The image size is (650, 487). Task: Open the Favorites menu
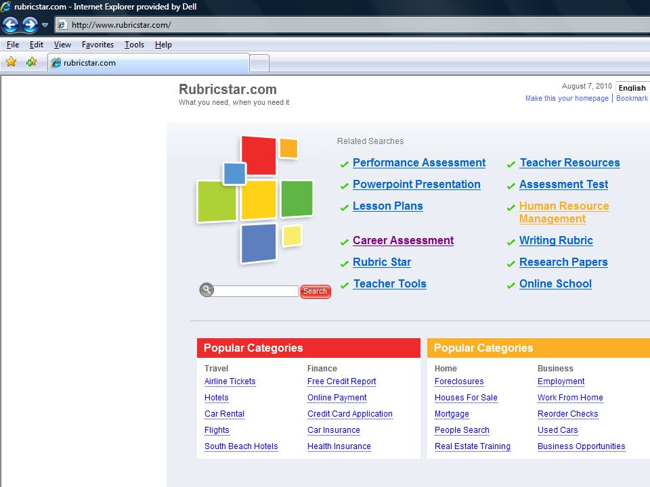point(97,45)
